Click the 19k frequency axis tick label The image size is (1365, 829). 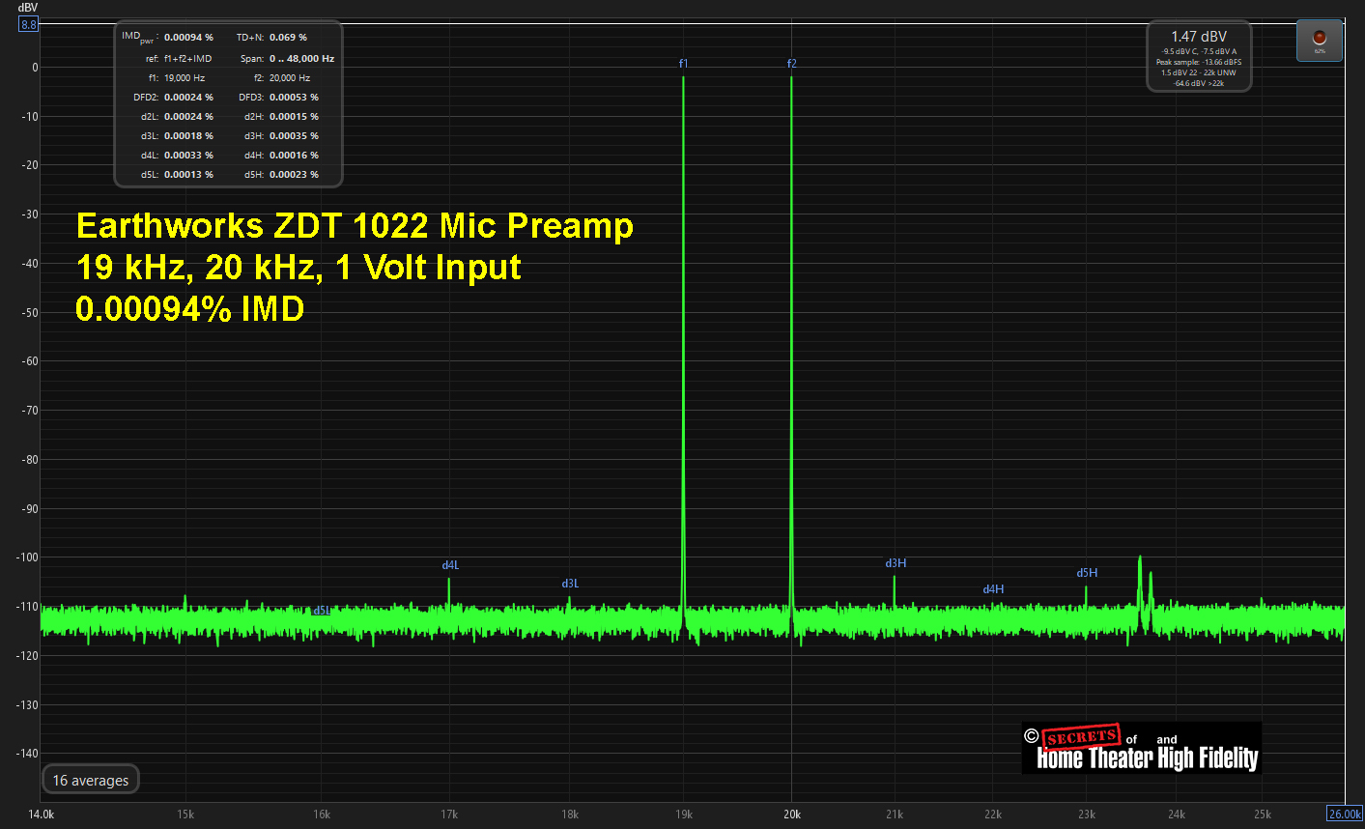click(684, 814)
